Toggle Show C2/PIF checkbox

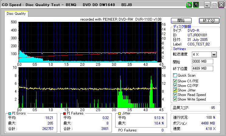(175, 85)
